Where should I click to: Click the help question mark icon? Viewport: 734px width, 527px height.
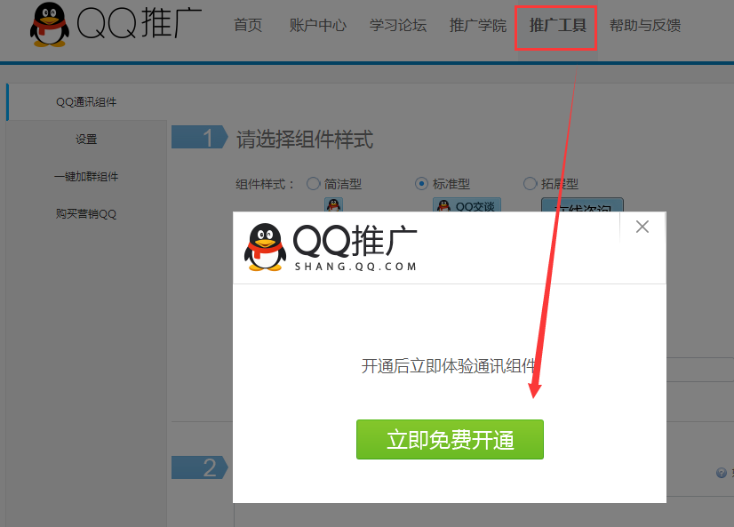pyautogui.click(x=722, y=474)
